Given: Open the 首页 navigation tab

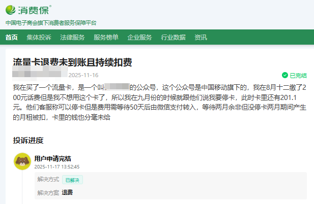Looking at the screenshot, I should [12, 37].
